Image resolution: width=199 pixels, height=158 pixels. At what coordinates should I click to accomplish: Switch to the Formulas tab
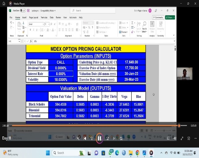[x=44, y=17]
